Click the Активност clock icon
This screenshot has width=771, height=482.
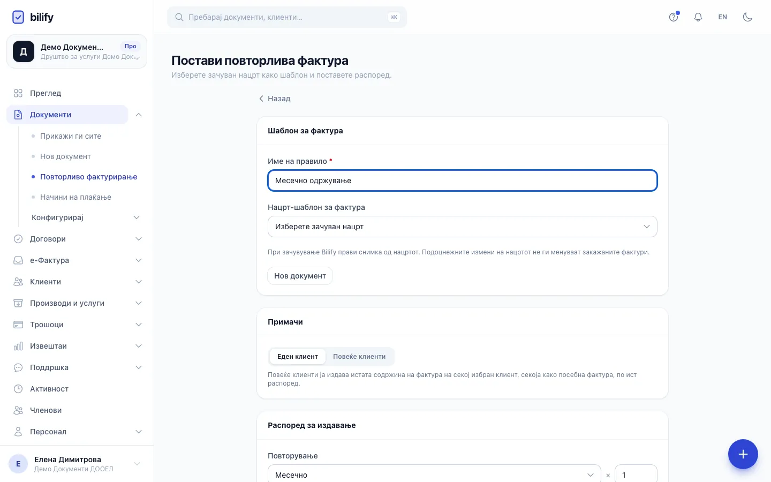pyautogui.click(x=18, y=389)
